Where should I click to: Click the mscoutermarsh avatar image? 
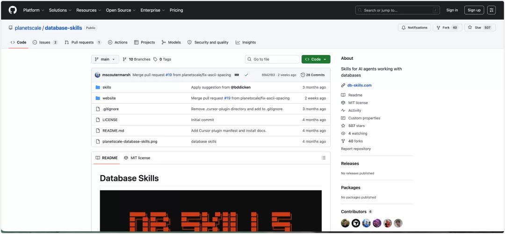(x=98, y=75)
